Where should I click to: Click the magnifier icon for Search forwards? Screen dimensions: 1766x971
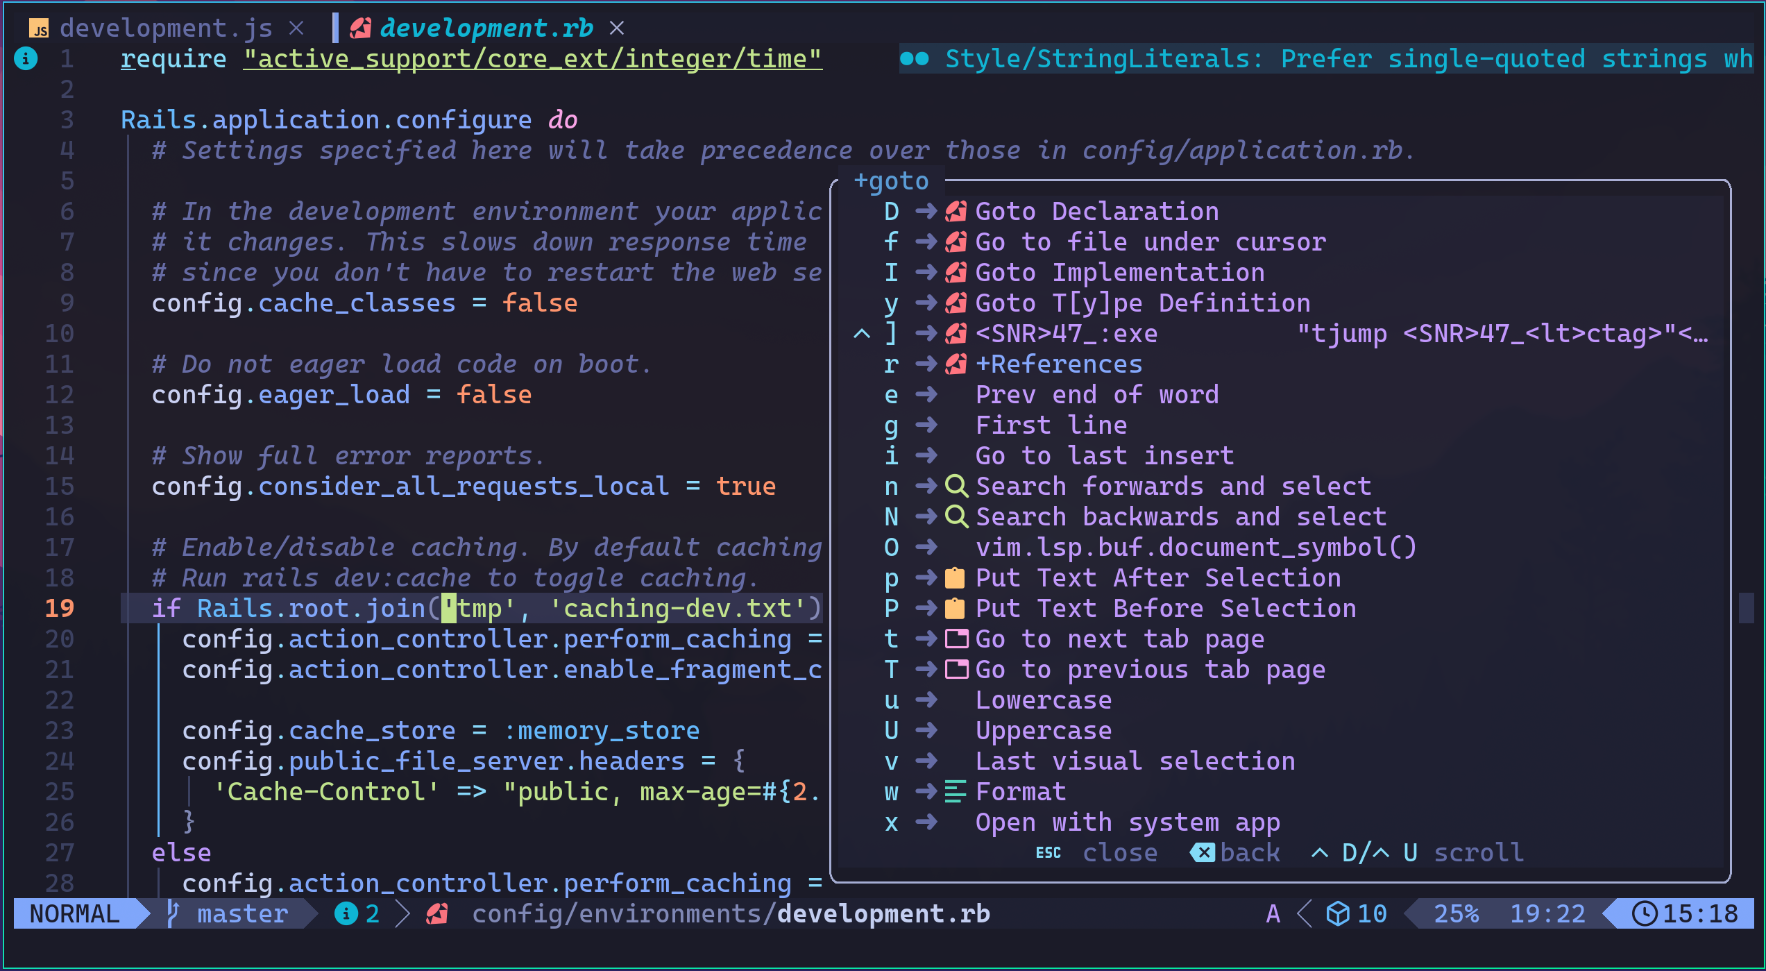956,486
